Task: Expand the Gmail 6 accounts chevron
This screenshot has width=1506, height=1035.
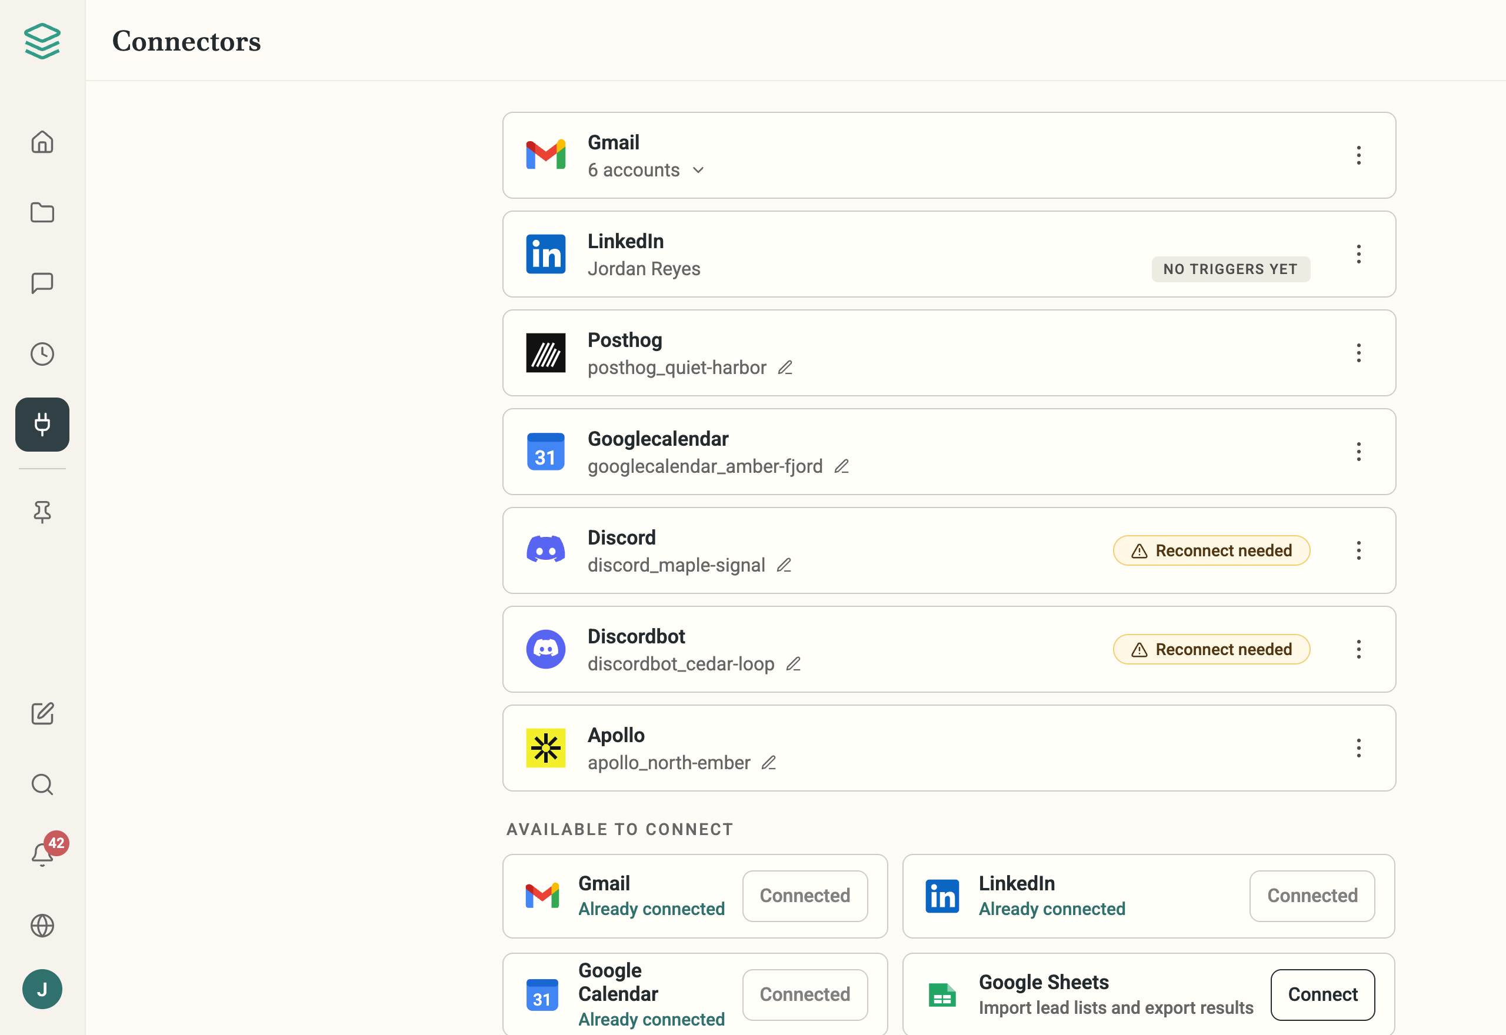Action: (x=698, y=171)
